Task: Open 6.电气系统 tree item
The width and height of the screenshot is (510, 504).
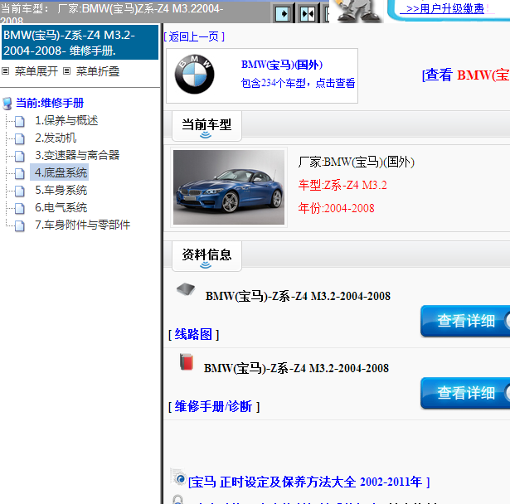Action: pyautogui.click(x=61, y=207)
